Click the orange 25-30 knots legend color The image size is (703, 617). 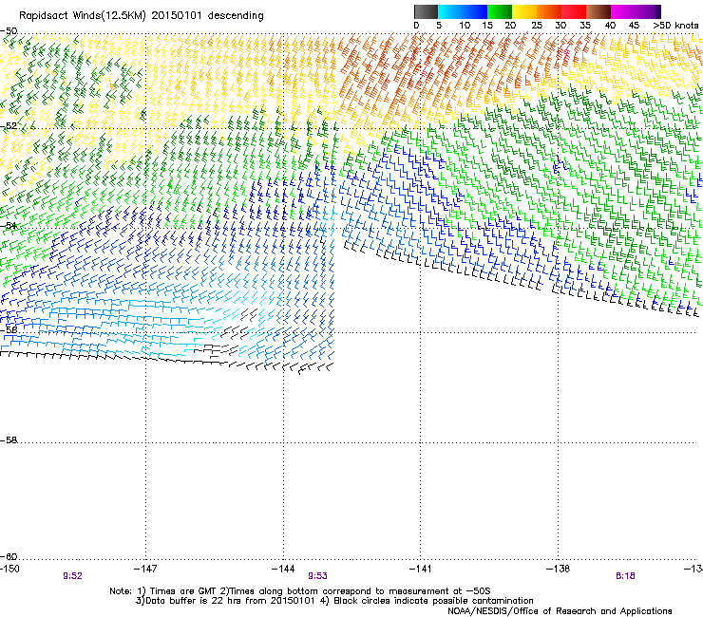[x=549, y=11]
